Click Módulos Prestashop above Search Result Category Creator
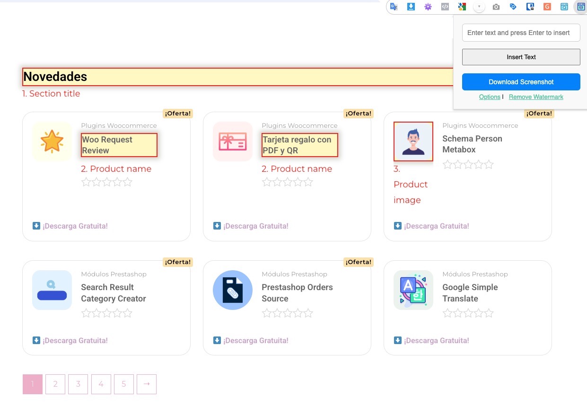Viewport: 587px width, 407px height. (x=114, y=274)
